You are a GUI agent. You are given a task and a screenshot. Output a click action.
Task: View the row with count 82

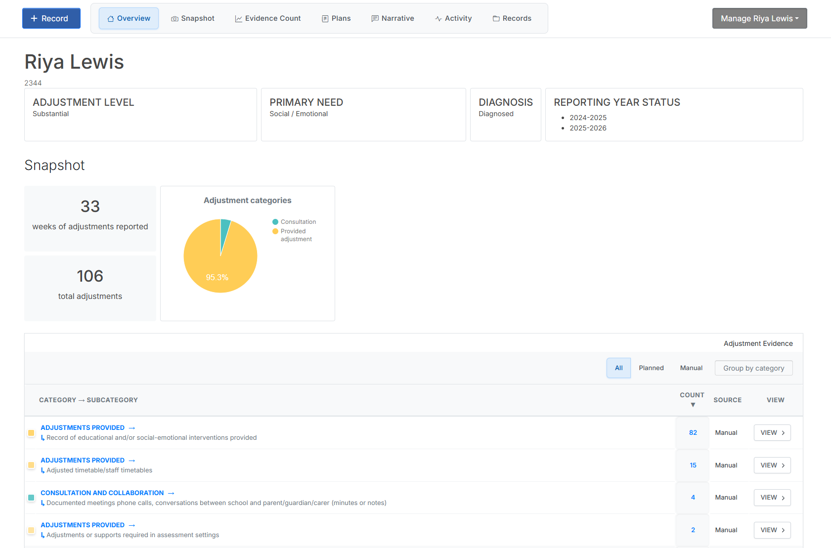point(772,432)
